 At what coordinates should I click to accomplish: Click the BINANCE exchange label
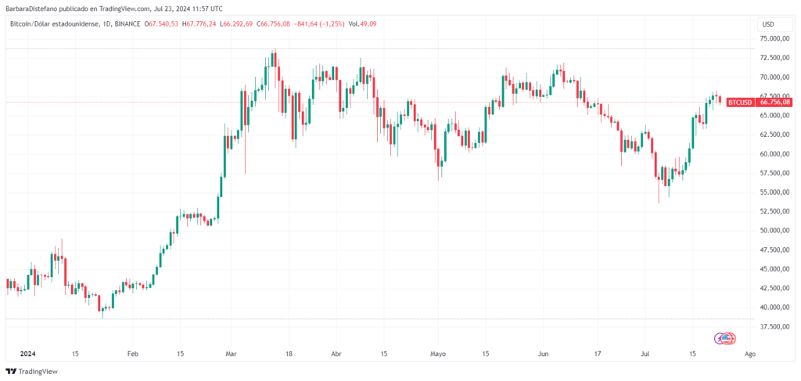tap(128, 24)
